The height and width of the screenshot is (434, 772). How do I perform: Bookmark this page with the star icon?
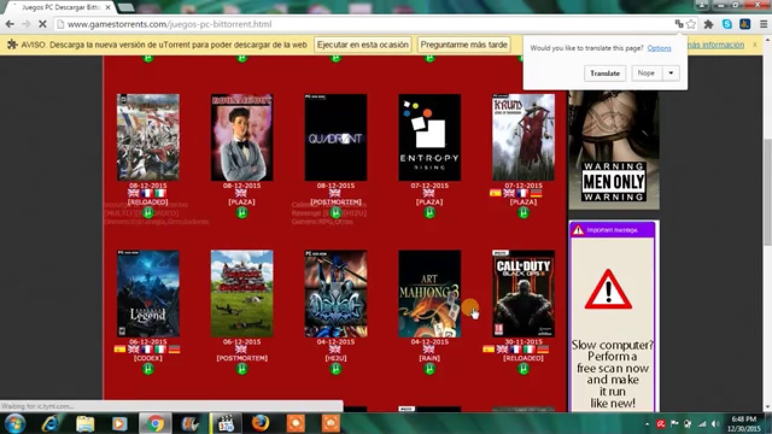pos(691,24)
